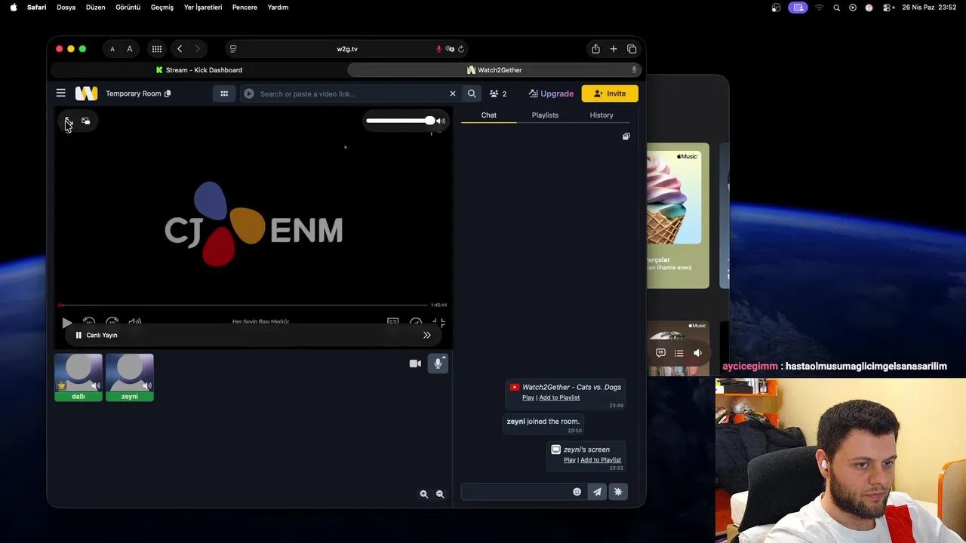
Task: Mute the player via the speaker icon
Action: tap(441, 121)
